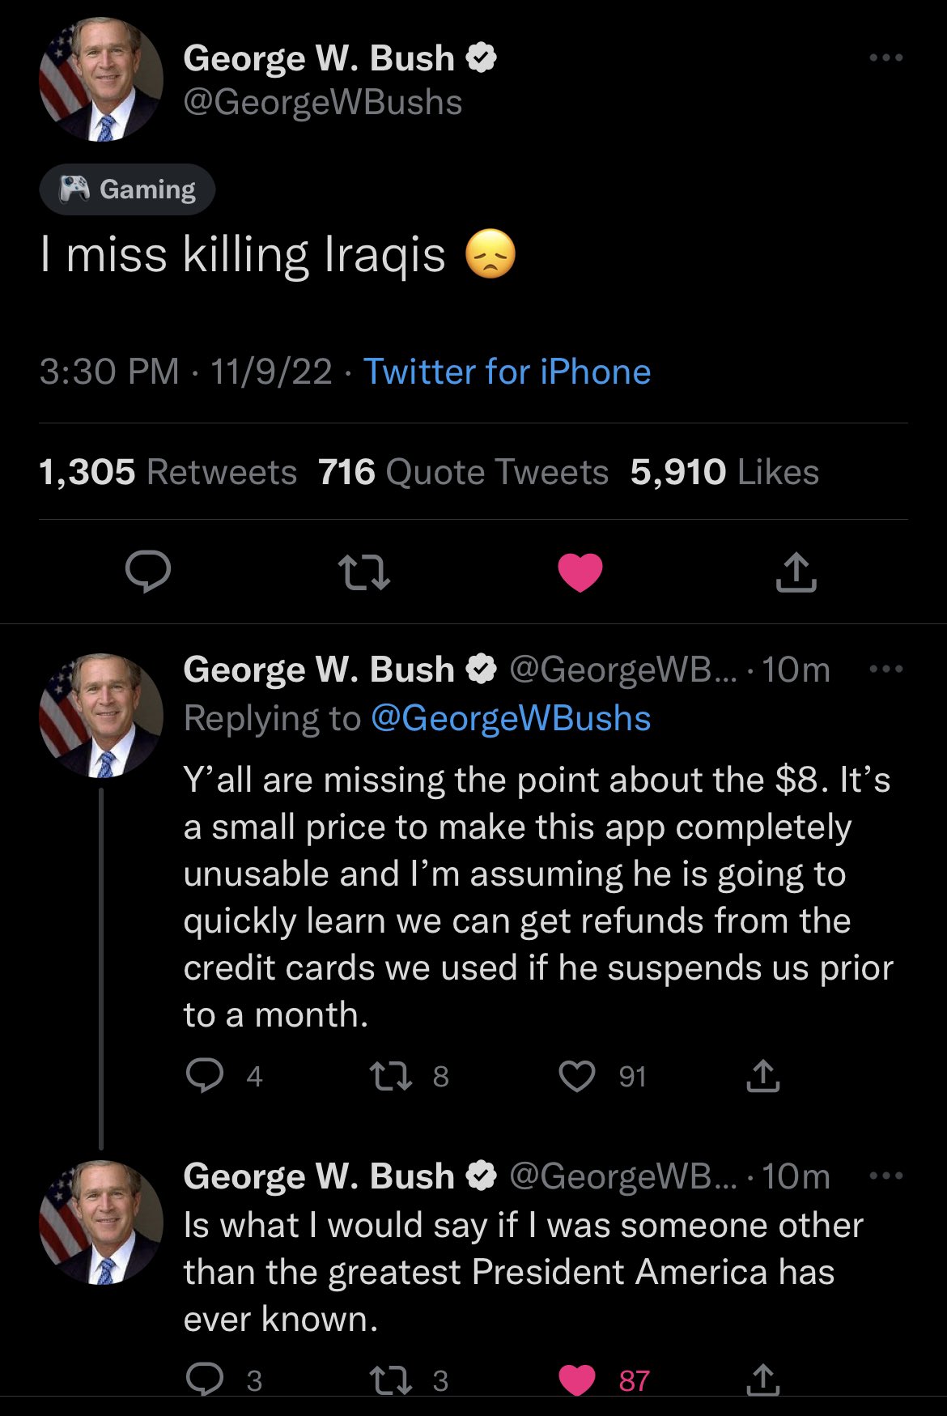Image resolution: width=947 pixels, height=1416 pixels.
Task: Open more options on $8 tweet
Action: [885, 670]
